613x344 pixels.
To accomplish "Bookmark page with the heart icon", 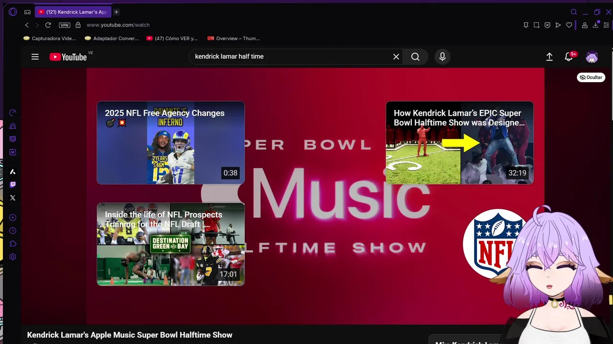I will [x=569, y=25].
